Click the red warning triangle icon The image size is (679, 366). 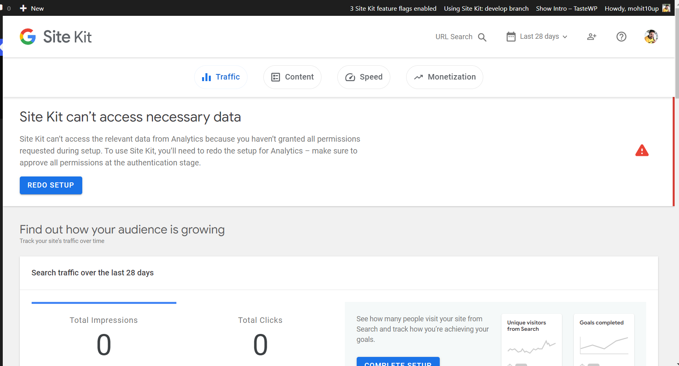pyautogui.click(x=642, y=151)
